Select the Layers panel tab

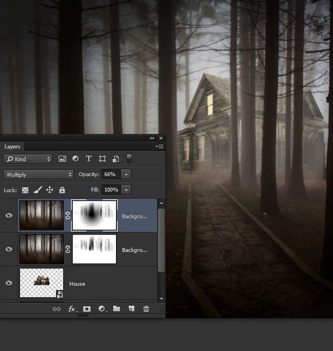click(12, 147)
